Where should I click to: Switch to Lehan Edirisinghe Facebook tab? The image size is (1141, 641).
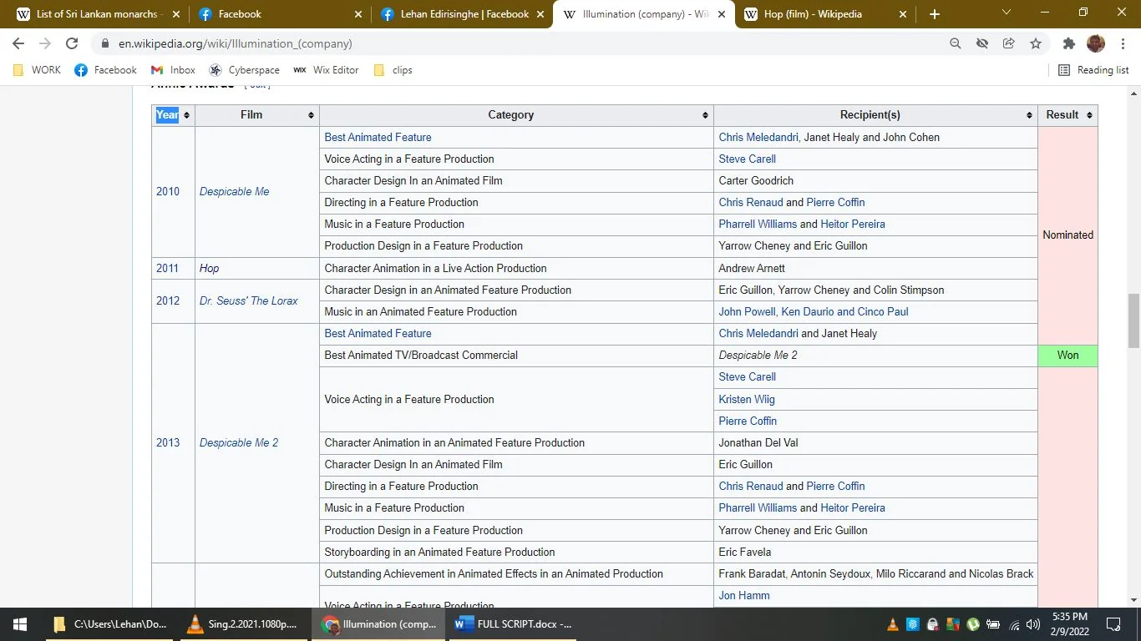click(462, 14)
